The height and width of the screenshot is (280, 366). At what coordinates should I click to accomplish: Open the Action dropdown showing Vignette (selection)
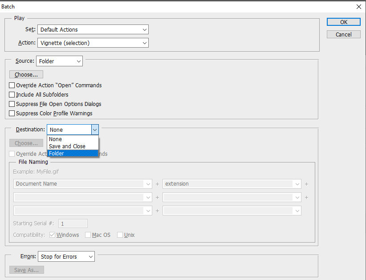point(93,43)
